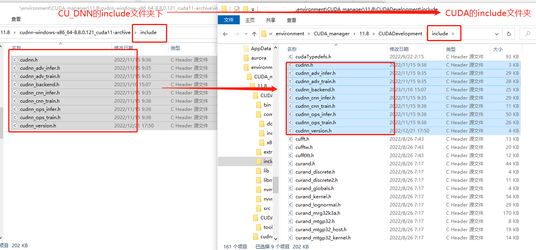
Task: Click the refresh button beside the address bar
Action: coord(509,34)
